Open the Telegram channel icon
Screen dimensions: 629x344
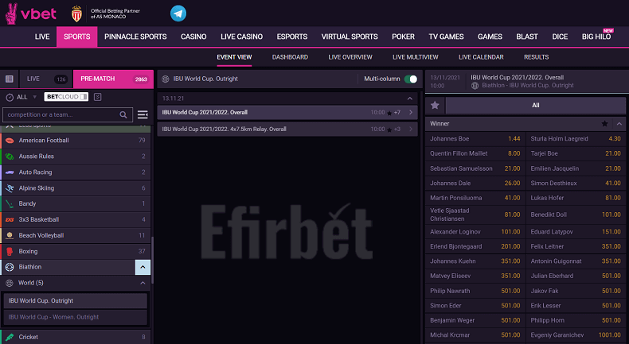178,14
